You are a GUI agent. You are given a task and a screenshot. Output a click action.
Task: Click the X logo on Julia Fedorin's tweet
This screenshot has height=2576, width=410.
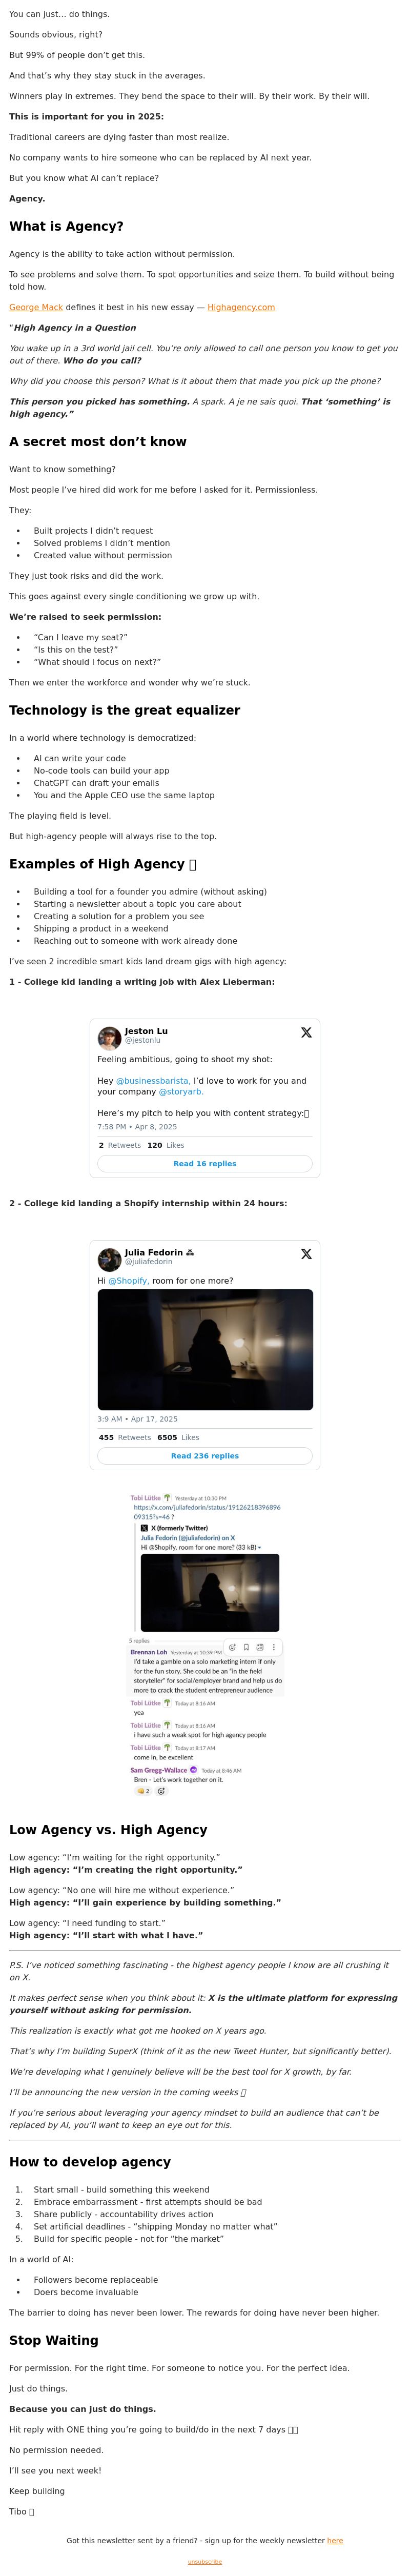pyautogui.click(x=306, y=1254)
